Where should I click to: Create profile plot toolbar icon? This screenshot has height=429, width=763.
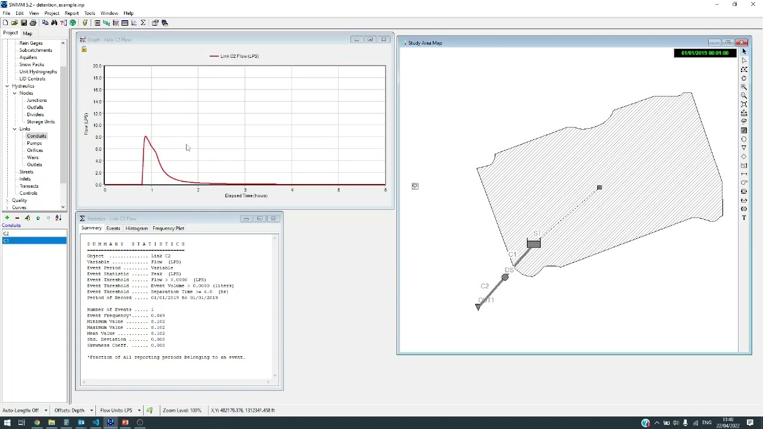(106, 23)
